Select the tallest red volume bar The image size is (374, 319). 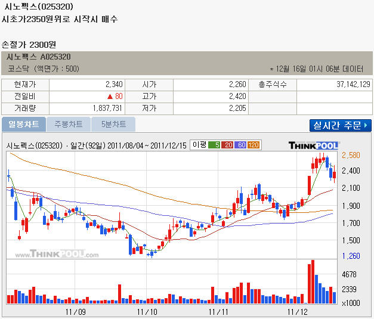(313, 282)
